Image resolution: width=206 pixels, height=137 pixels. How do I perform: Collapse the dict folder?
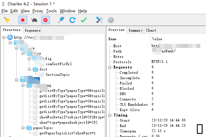(29, 69)
